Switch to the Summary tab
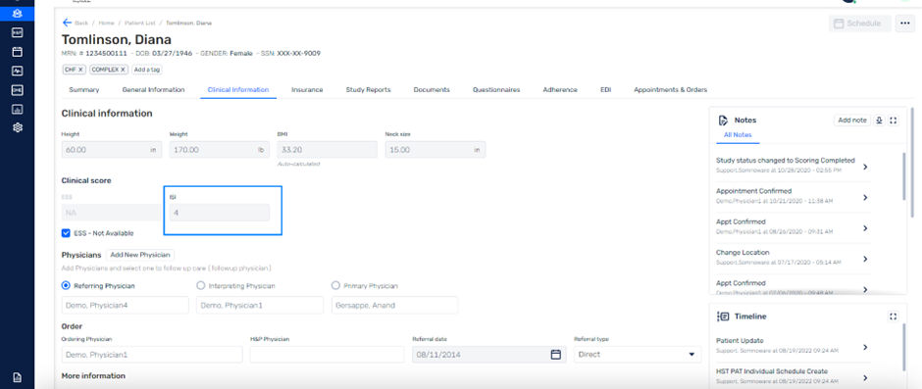Viewport: 922px width, 389px height. [84, 90]
